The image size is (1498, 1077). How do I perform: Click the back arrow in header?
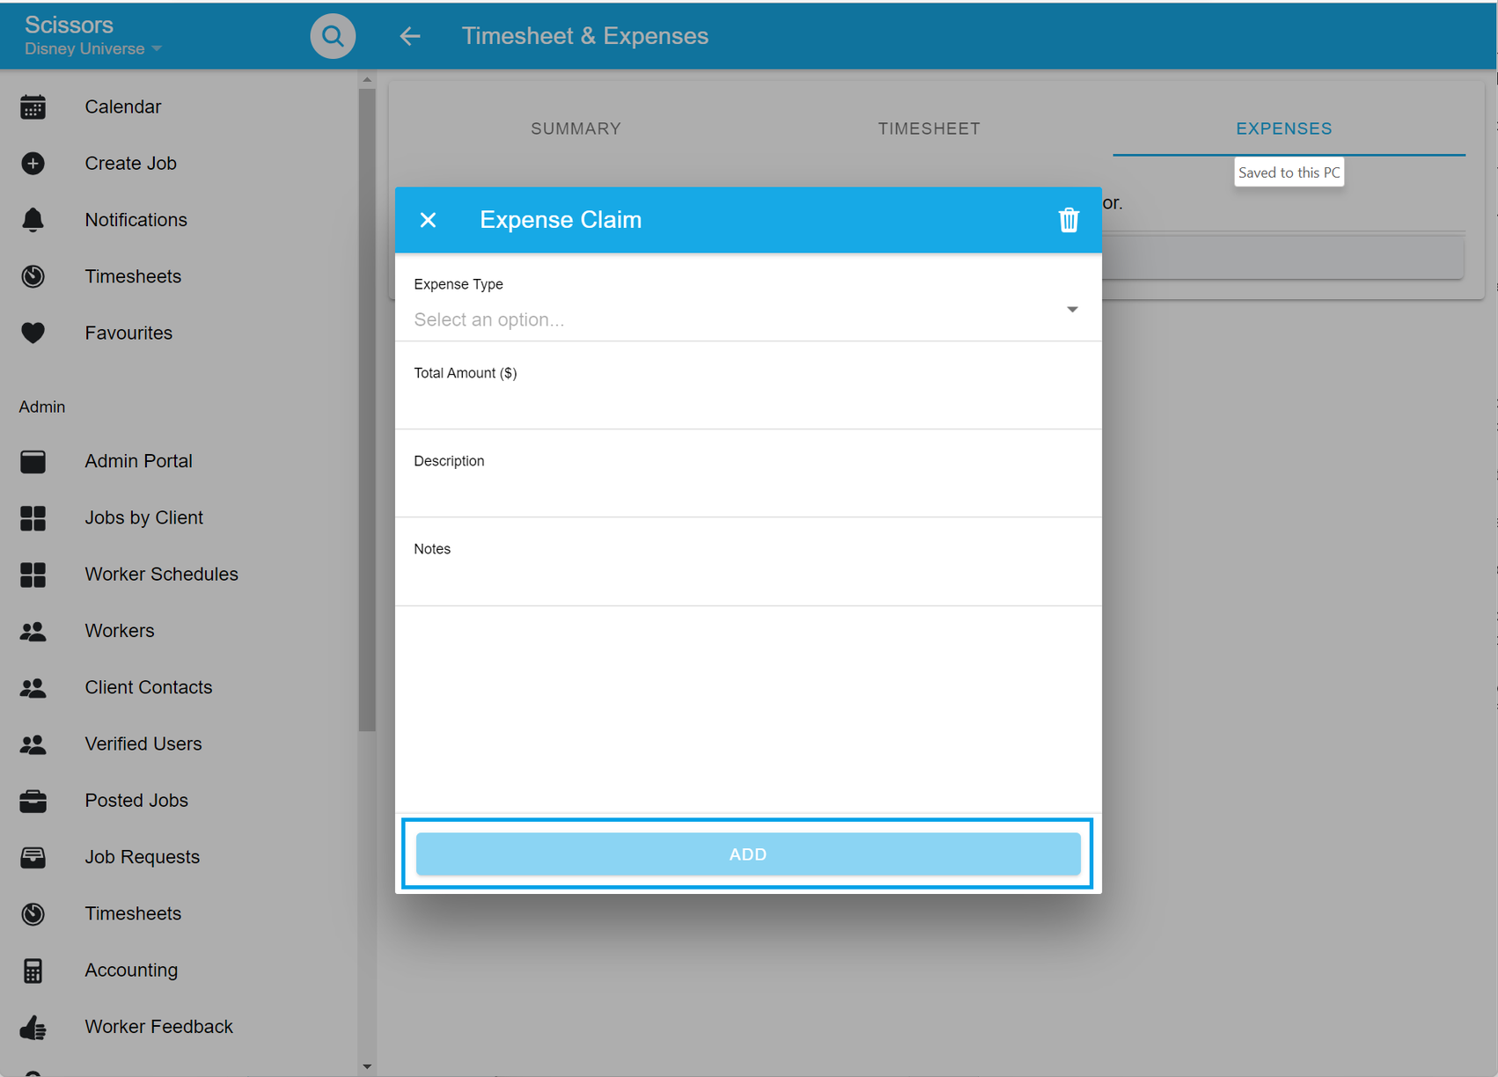410,36
